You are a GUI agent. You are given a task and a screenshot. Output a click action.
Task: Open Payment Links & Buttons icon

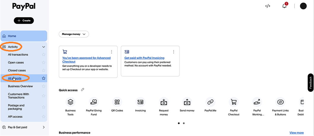280,102
